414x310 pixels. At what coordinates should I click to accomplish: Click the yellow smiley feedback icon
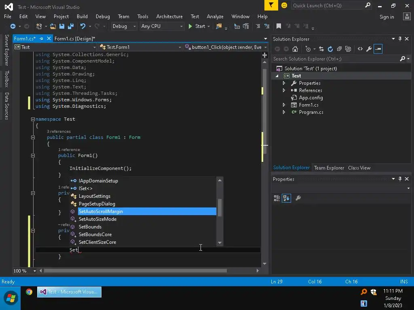pos(284,5)
